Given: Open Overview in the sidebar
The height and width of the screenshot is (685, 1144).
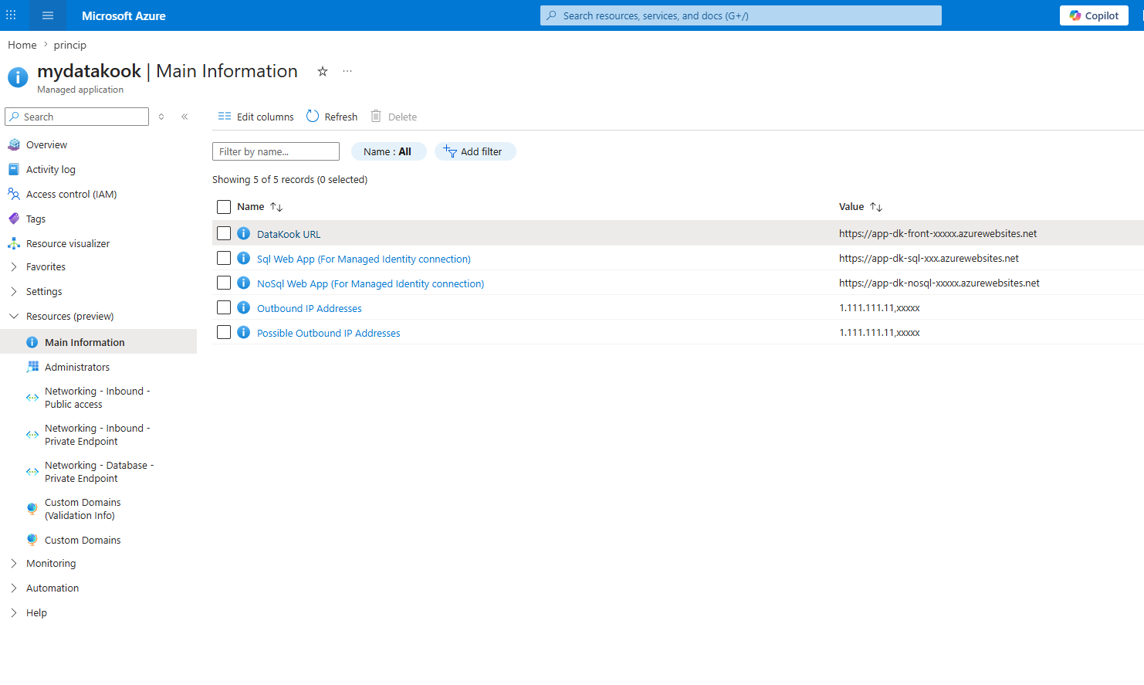Looking at the screenshot, I should pos(46,144).
